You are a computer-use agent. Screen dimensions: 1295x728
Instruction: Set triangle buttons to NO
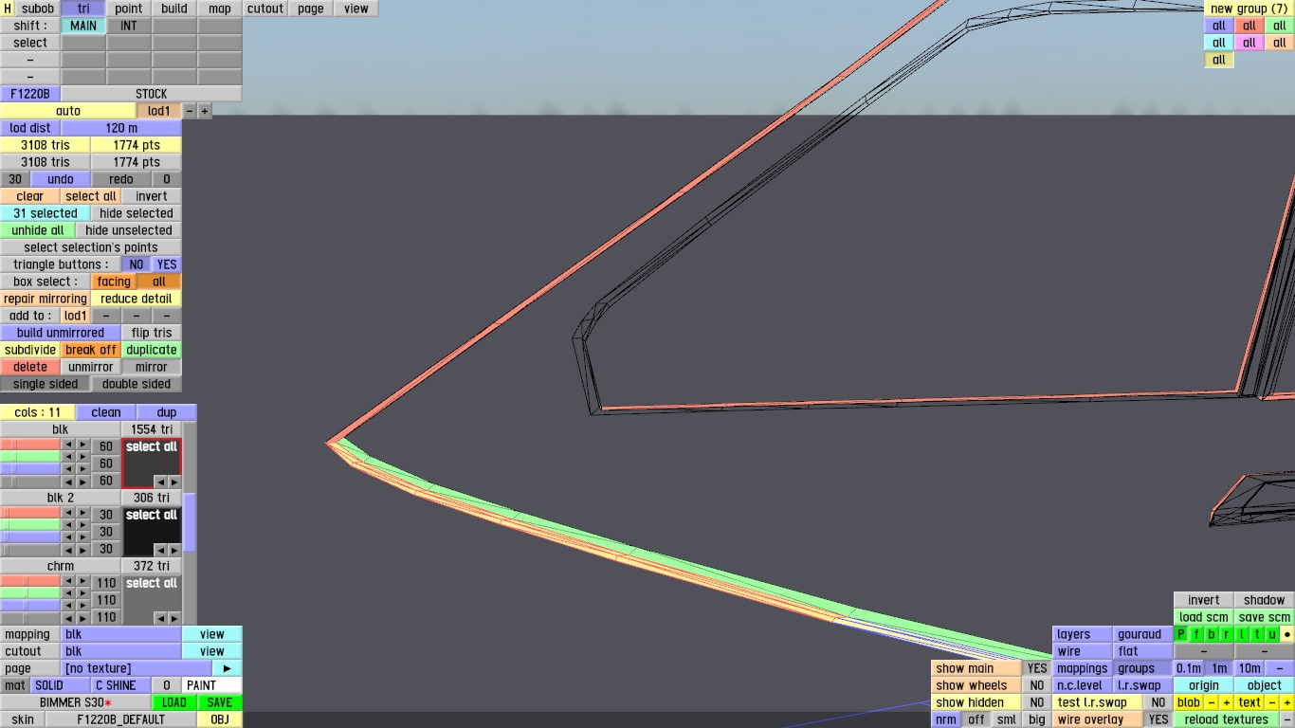pos(137,264)
